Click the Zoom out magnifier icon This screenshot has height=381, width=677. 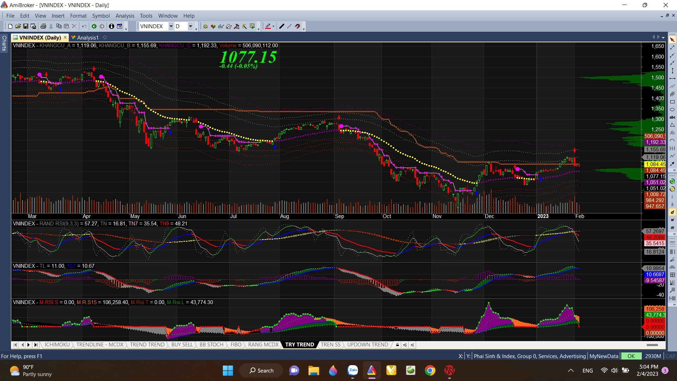[x=672, y=189]
